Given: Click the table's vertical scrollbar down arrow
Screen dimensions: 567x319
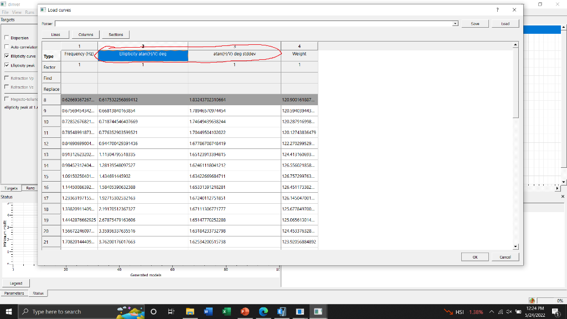Looking at the screenshot, I should point(516,246).
